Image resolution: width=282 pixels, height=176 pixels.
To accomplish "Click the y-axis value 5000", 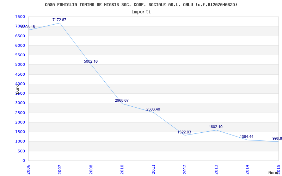I will tap(20, 65).
